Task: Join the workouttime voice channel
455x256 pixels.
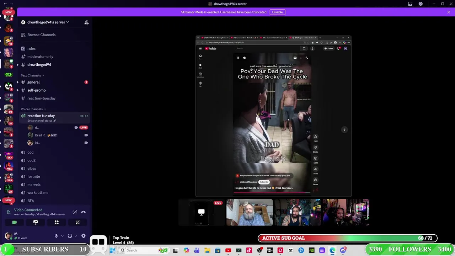Action: (x=54, y=193)
